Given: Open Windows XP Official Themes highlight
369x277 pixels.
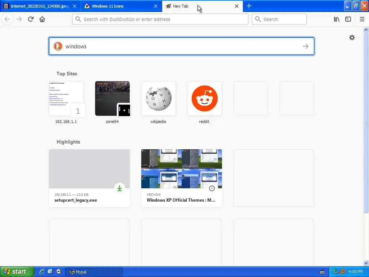Looking at the screenshot, I should 182,178.
